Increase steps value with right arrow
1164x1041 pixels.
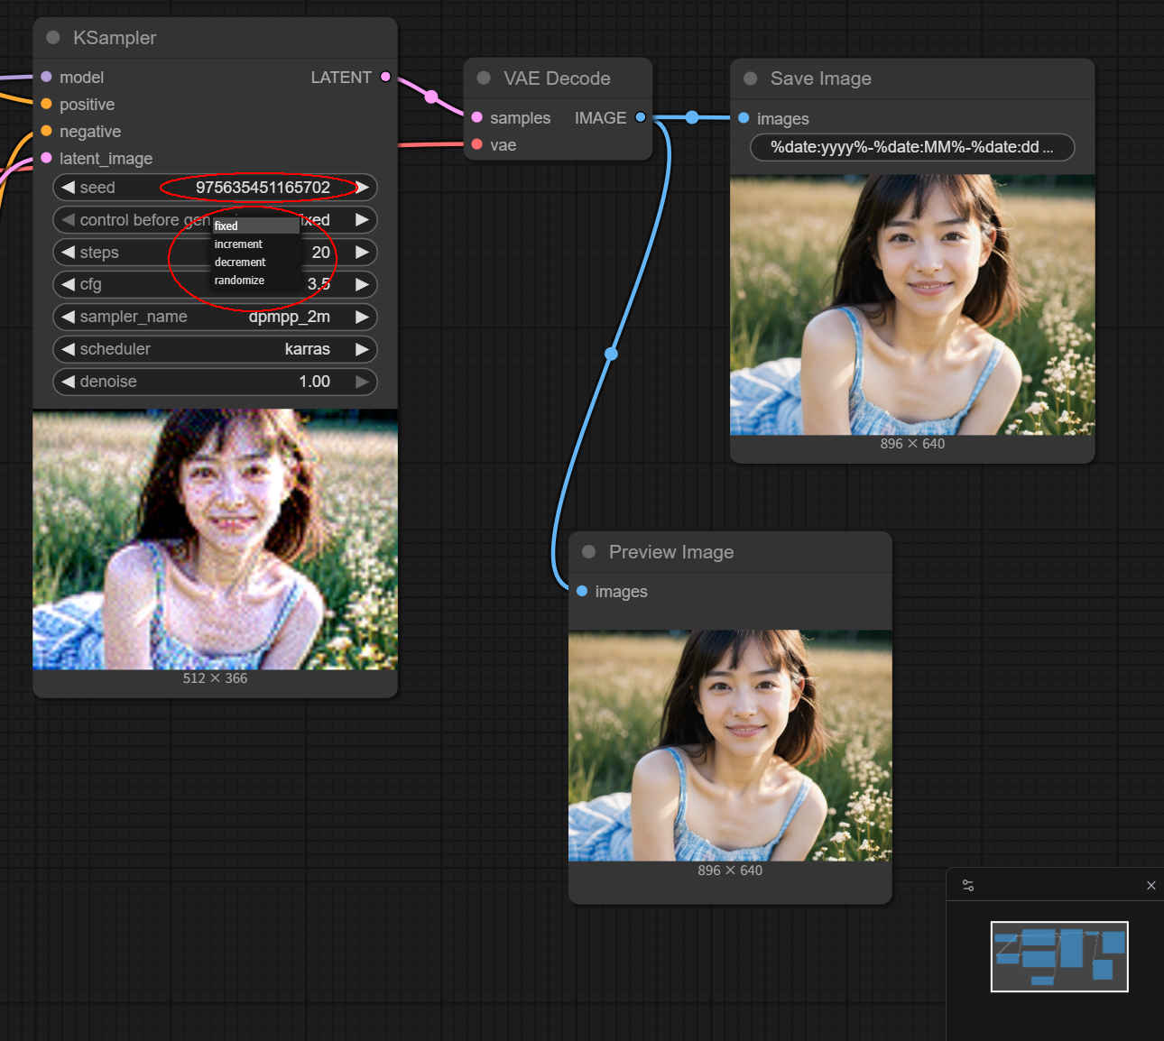pyautogui.click(x=362, y=253)
